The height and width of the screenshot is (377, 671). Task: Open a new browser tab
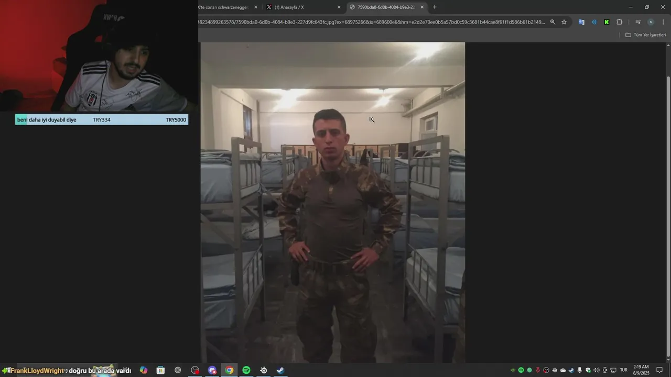pyautogui.click(x=435, y=7)
